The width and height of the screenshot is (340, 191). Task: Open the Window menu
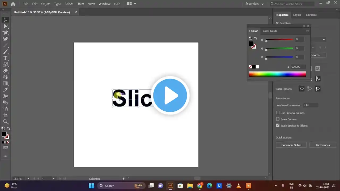click(x=104, y=4)
